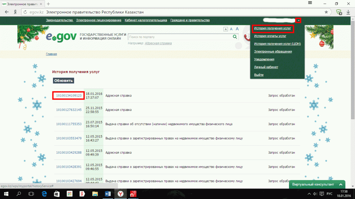Select the smallest font size 'A' button

point(225,29)
